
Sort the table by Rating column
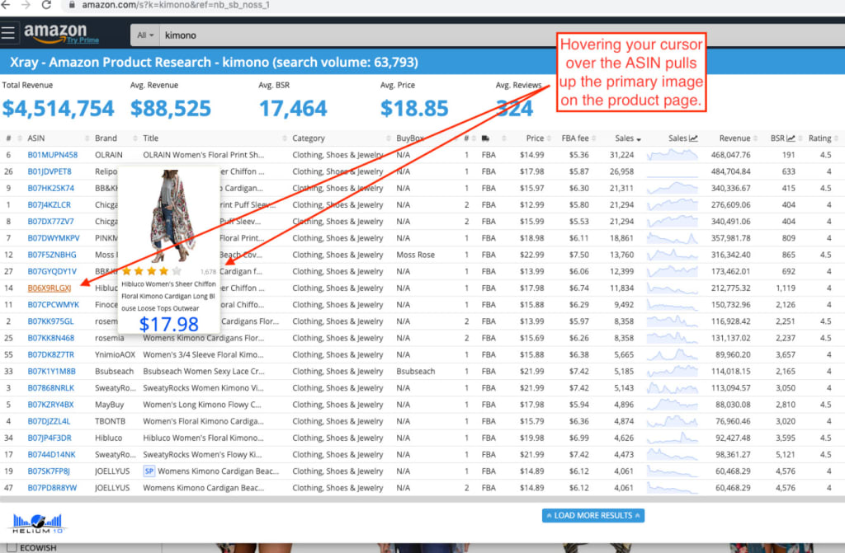point(819,138)
